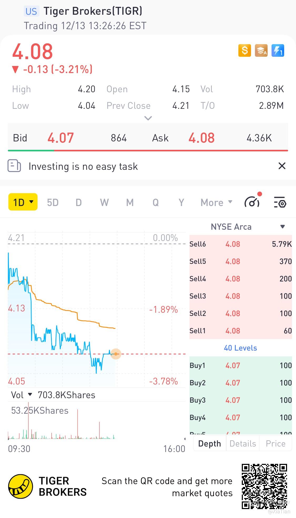Tap the Tiger Brokers logo
This screenshot has width=296, height=518.
coord(21,486)
